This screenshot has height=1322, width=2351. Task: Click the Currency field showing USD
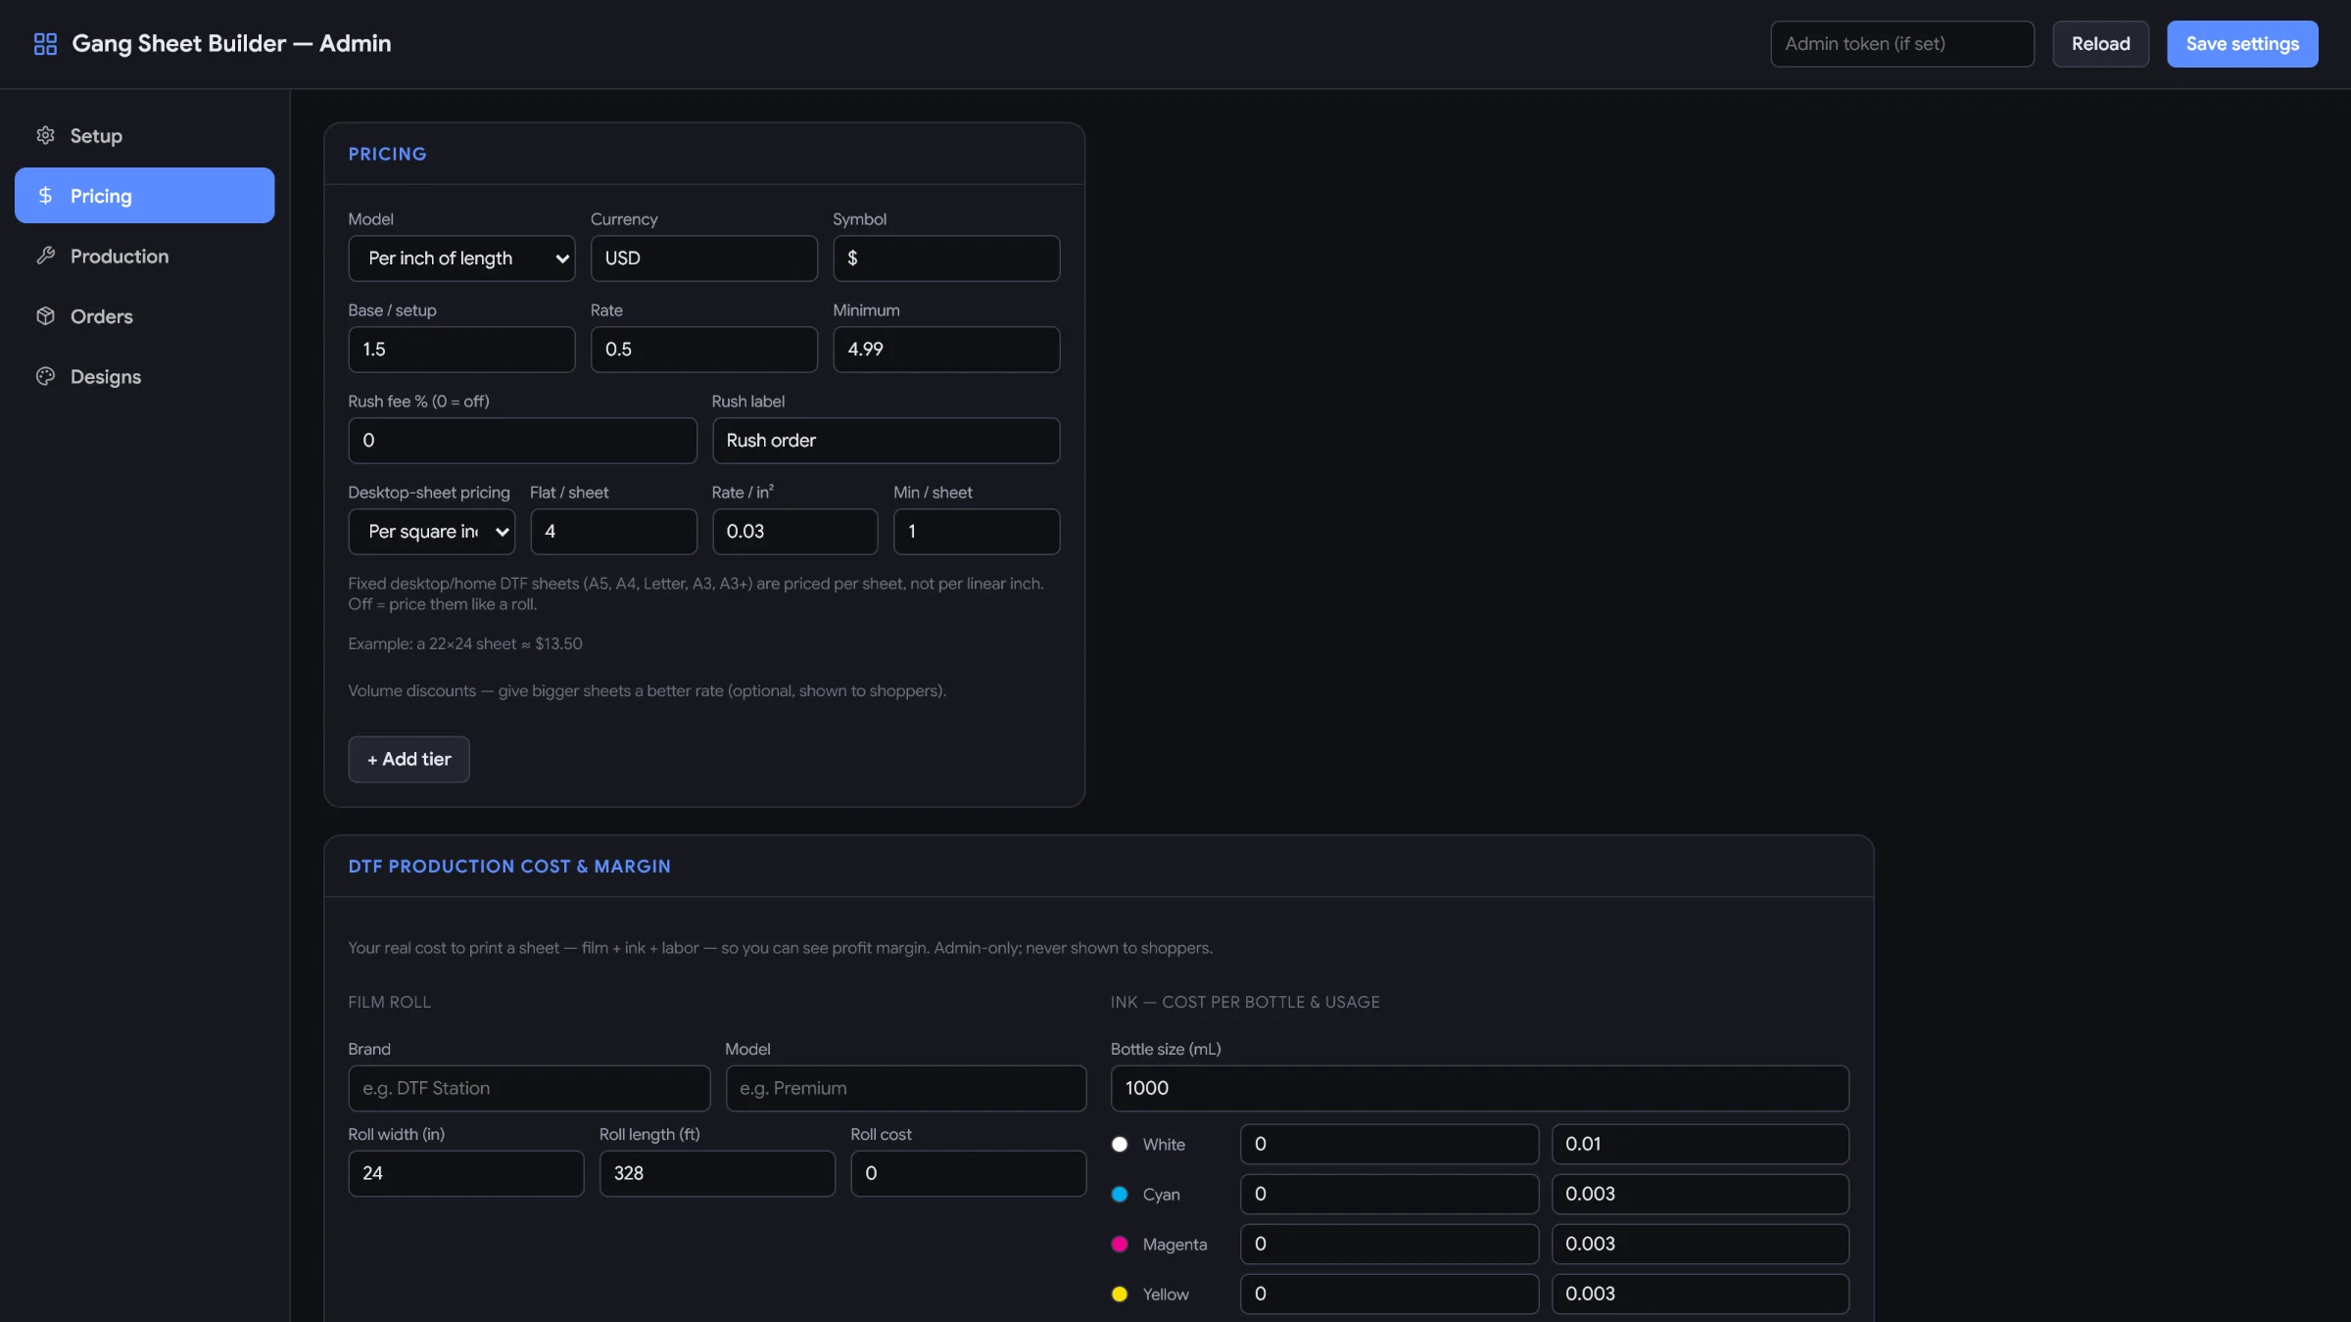pos(703,259)
